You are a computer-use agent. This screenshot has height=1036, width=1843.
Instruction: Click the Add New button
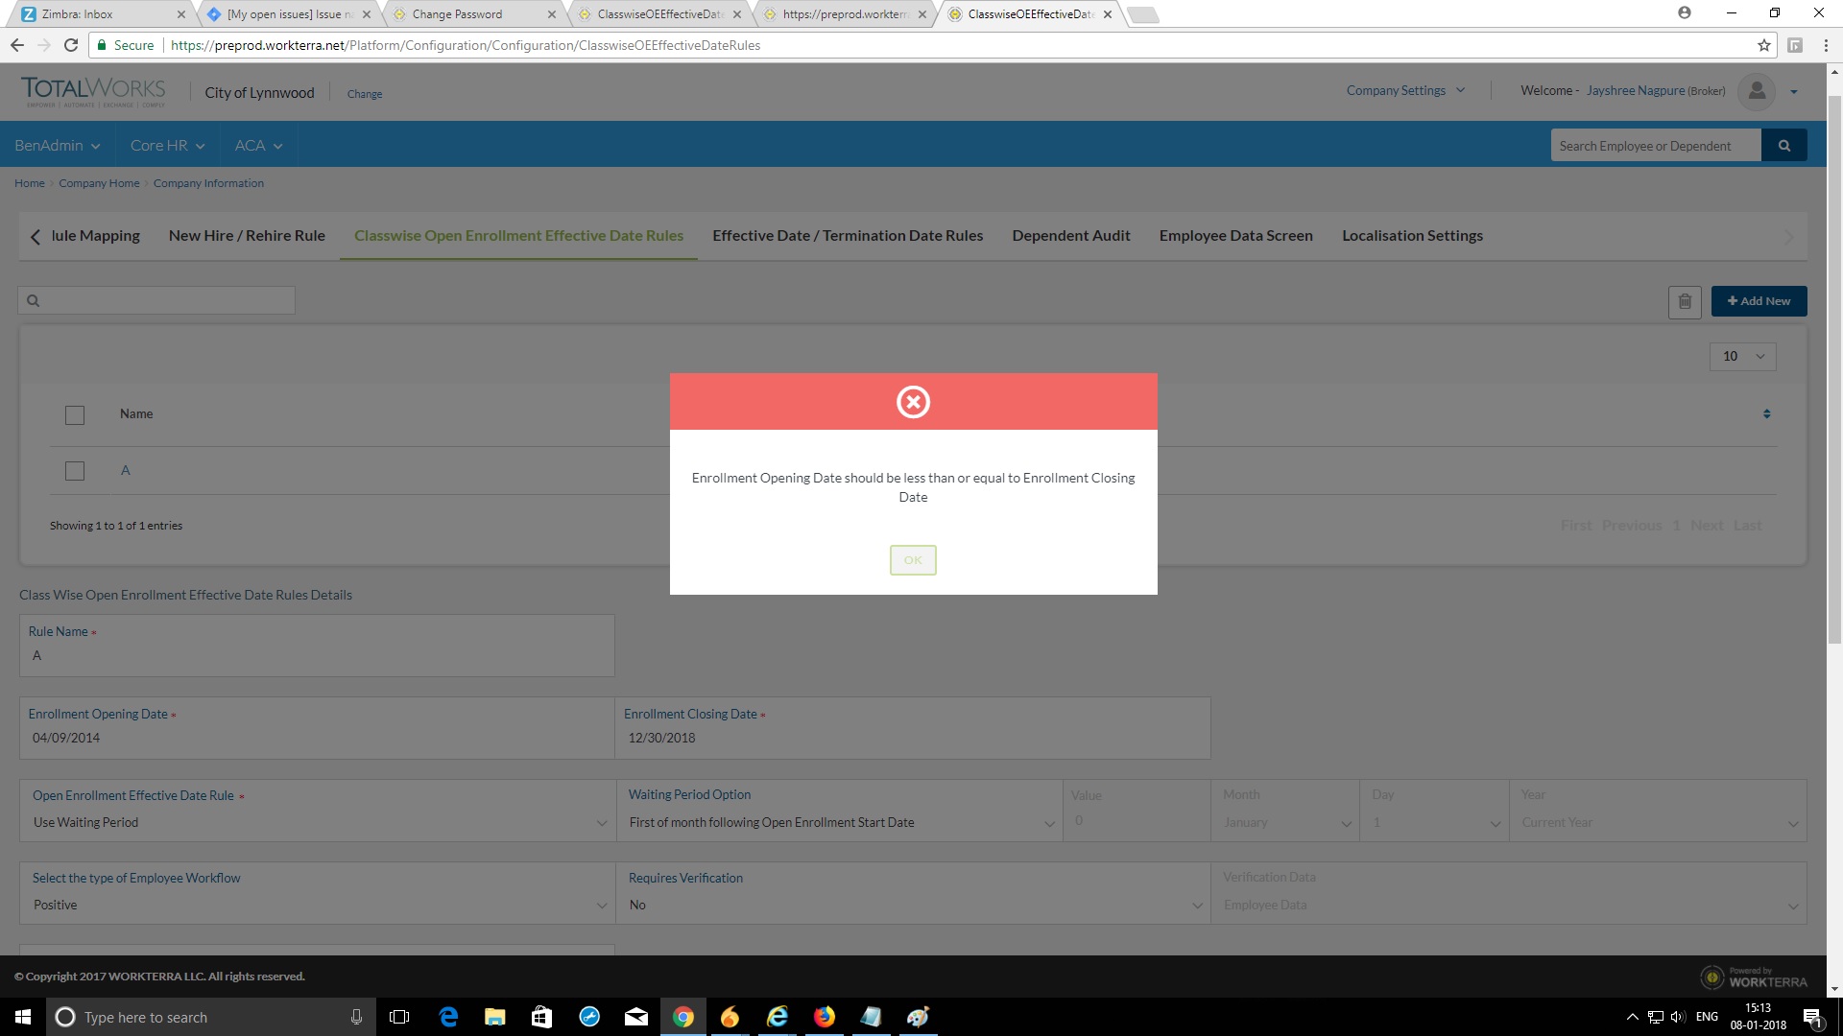1759,301
